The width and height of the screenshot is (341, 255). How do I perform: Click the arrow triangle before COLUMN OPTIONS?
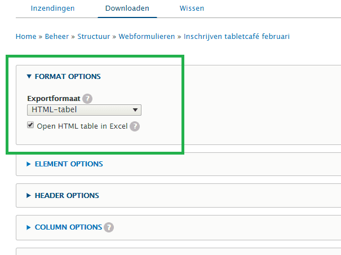29,227
